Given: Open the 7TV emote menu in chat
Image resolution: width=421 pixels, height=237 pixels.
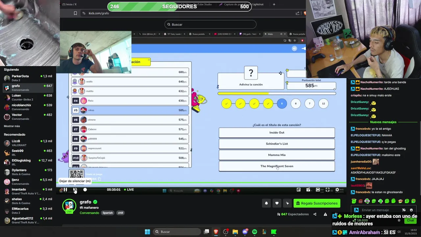Looking at the screenshot, I should tap(404, 210).
